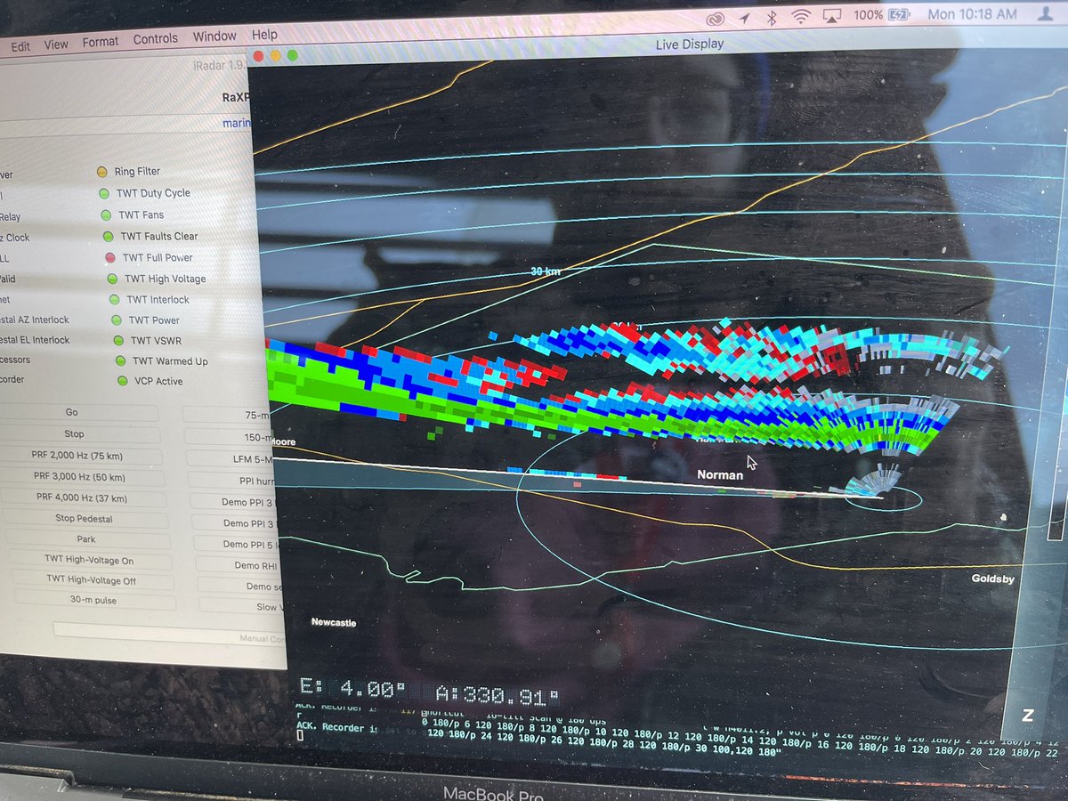The image size is (1068, 801).
Task: Click the Mon 10:18 AM clock
Action: coord(972,14)
